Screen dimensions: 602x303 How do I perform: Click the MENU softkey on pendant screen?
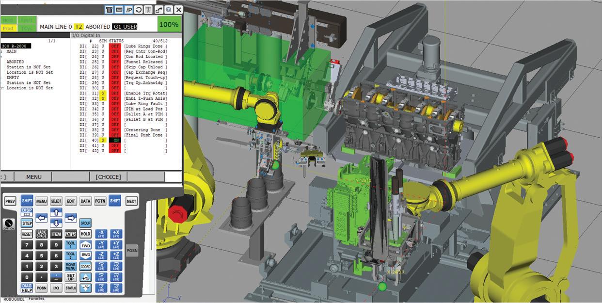[x=34, y=177]
